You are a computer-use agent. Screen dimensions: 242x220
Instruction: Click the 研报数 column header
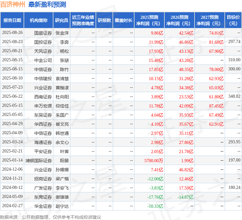pyautogui.click(x=104, y=20)
